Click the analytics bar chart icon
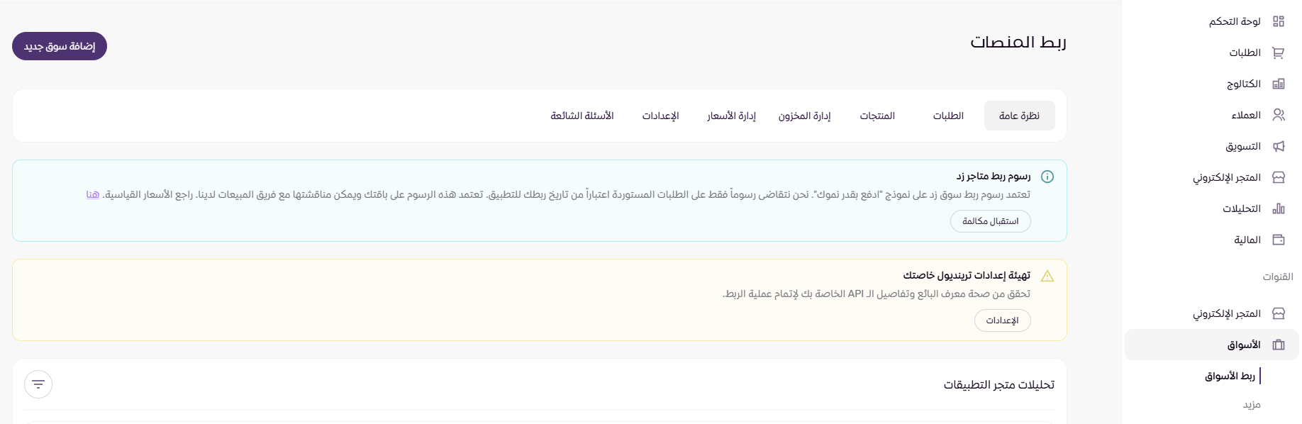This screenshot has height=424, width=1302. tap(1278, 208)
